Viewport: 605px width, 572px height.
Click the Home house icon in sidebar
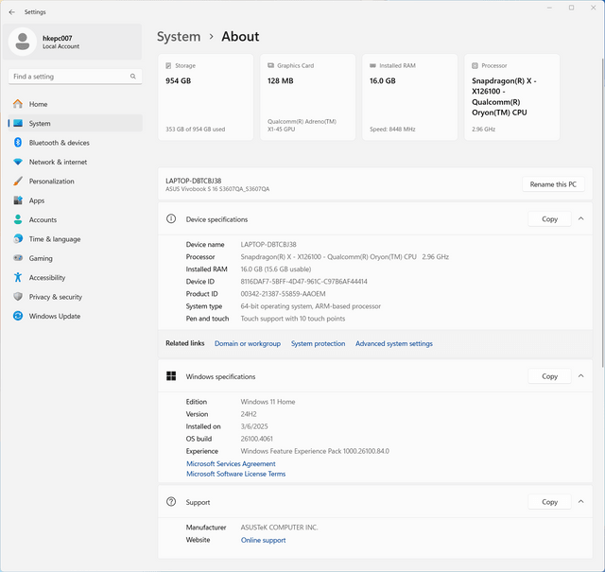click(18, 104)
